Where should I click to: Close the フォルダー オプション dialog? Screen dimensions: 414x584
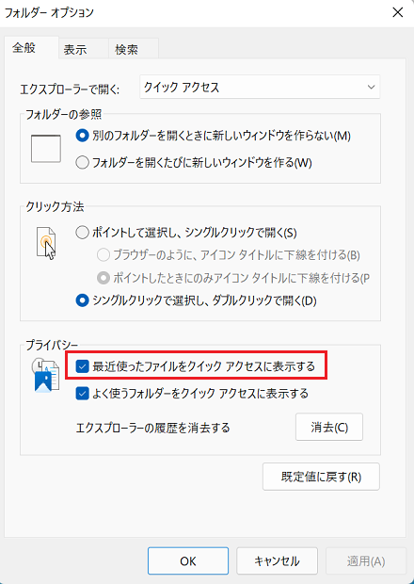click(398, 12)
